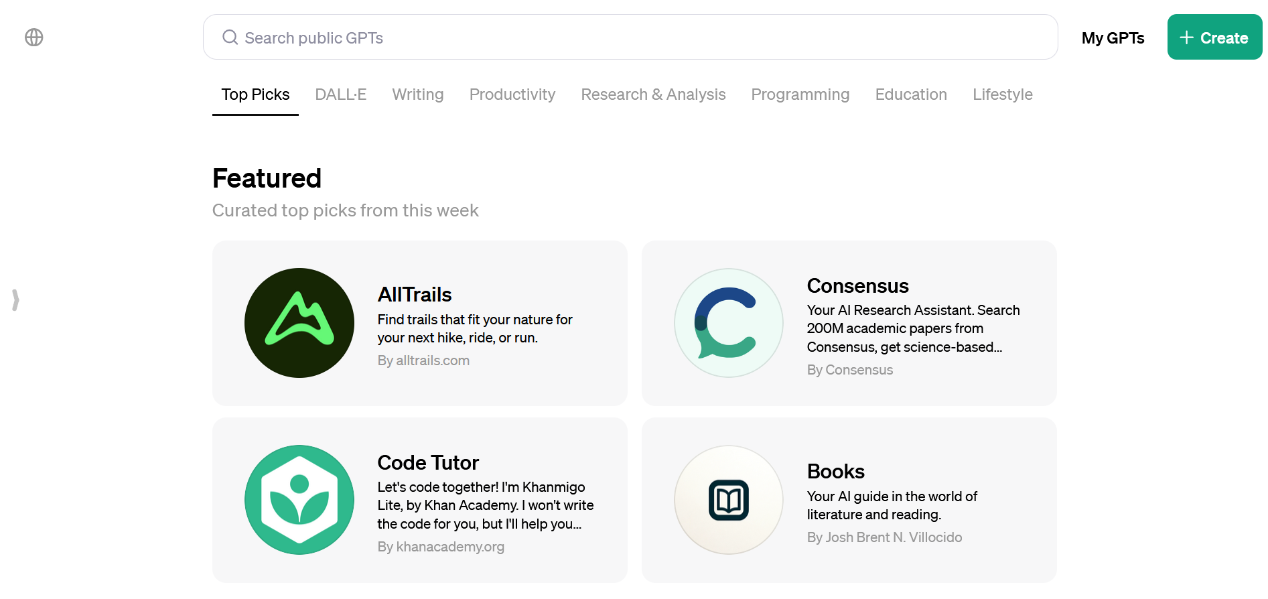This screenshot has width=1268, height=599.
Task: Click 'By khanacademy.org' text
Action: (441, 547)
